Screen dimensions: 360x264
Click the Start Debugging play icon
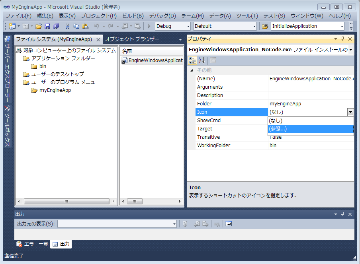point(149,26)
